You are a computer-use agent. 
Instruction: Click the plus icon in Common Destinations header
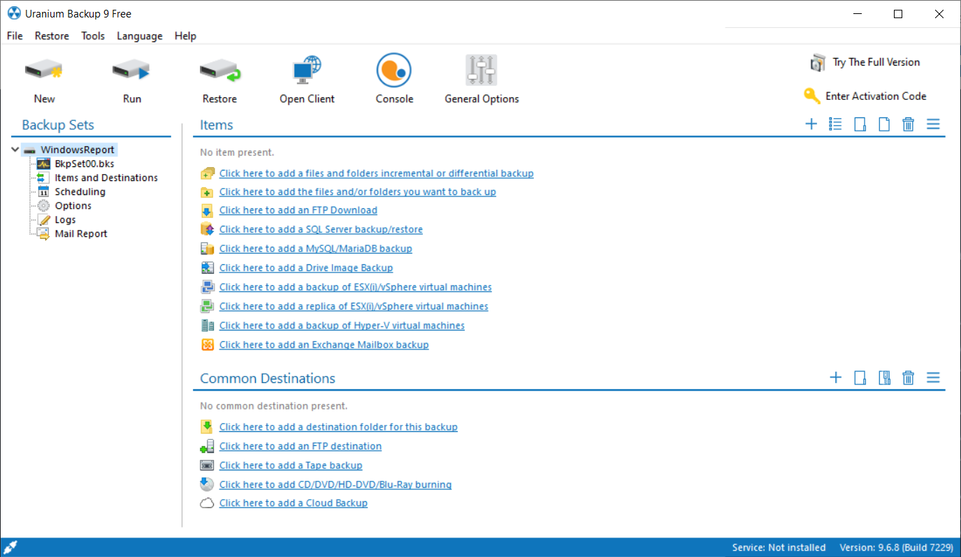pyautogui.click(x=836, y=378)
